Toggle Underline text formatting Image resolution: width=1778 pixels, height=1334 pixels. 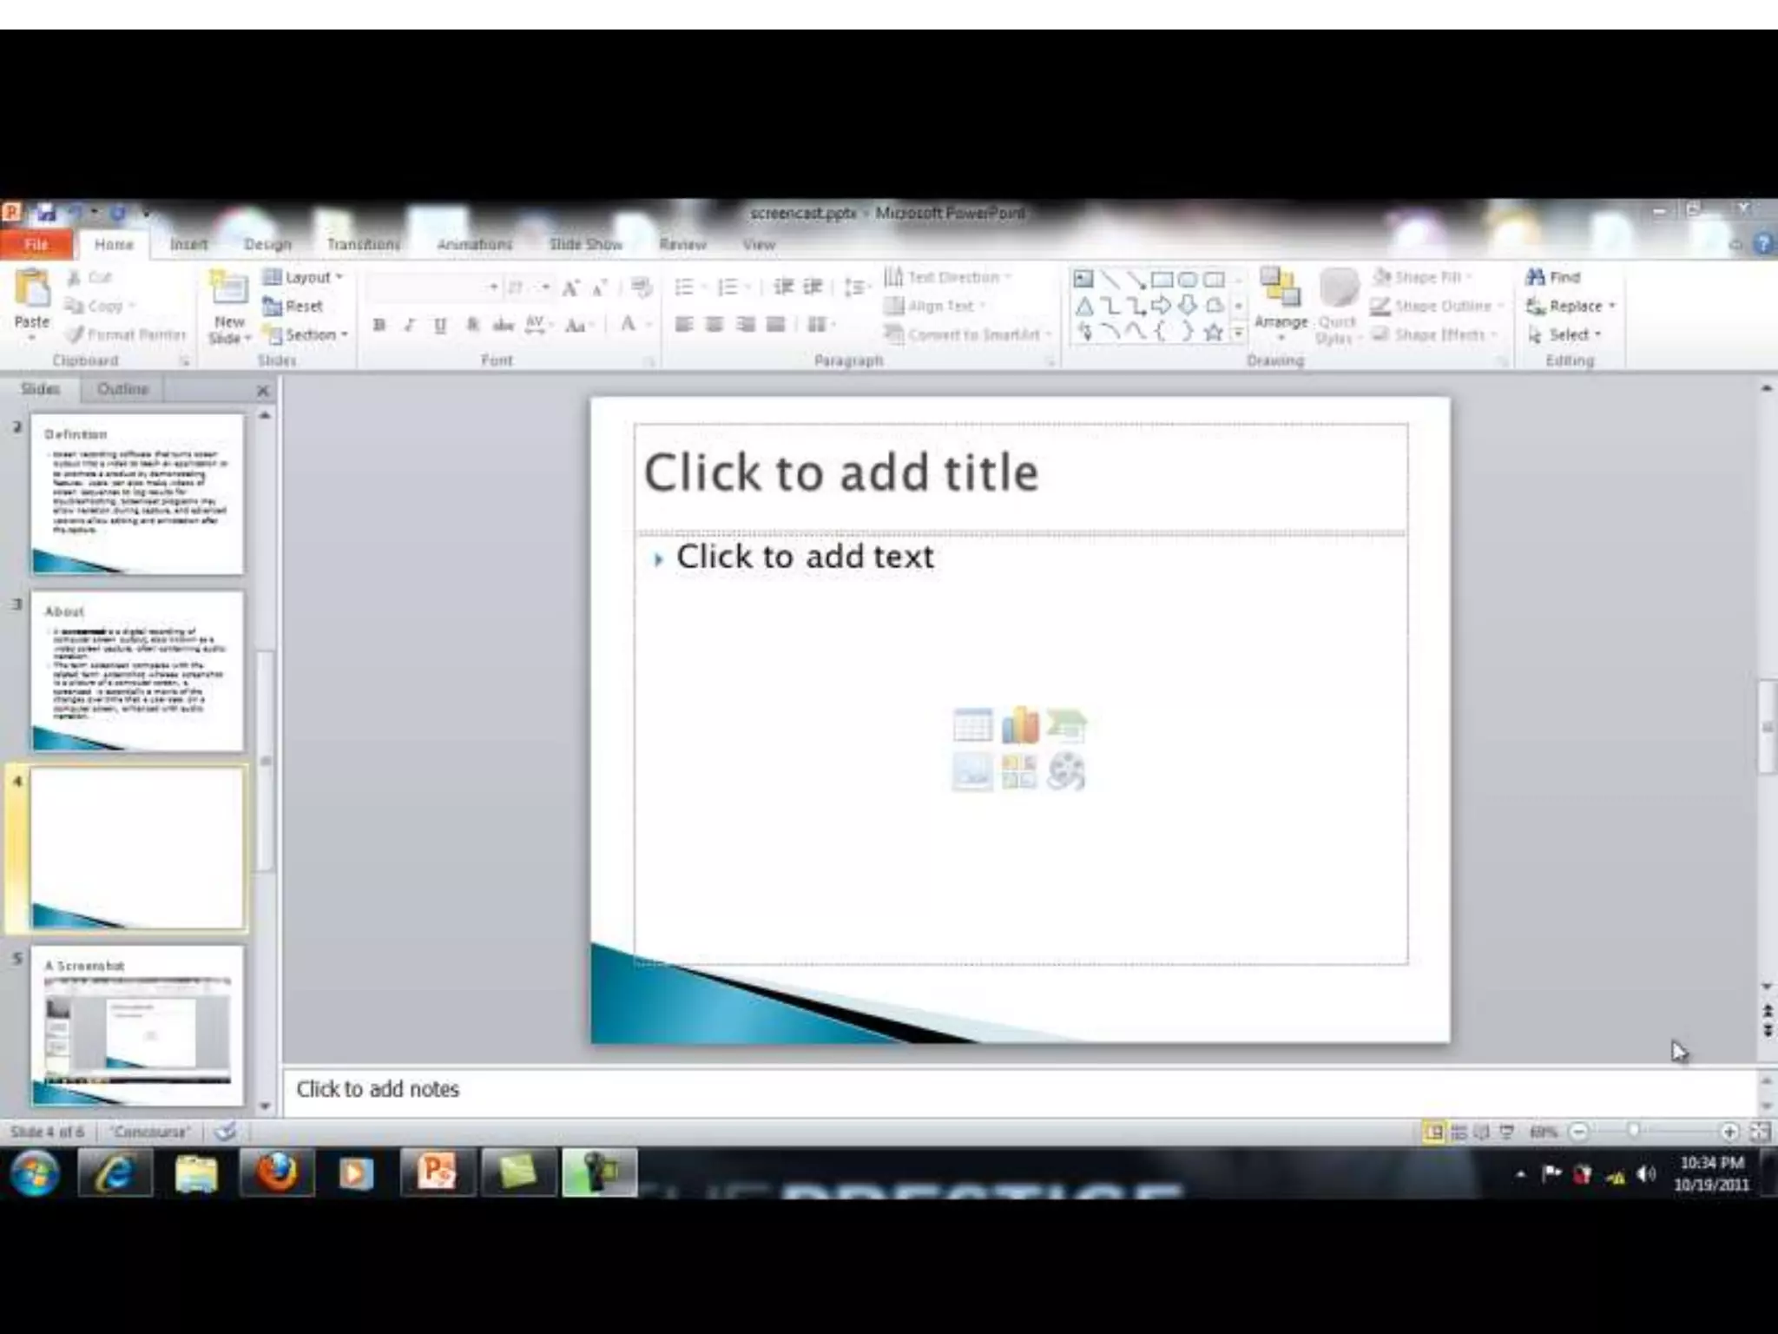(x=440, y=325)
